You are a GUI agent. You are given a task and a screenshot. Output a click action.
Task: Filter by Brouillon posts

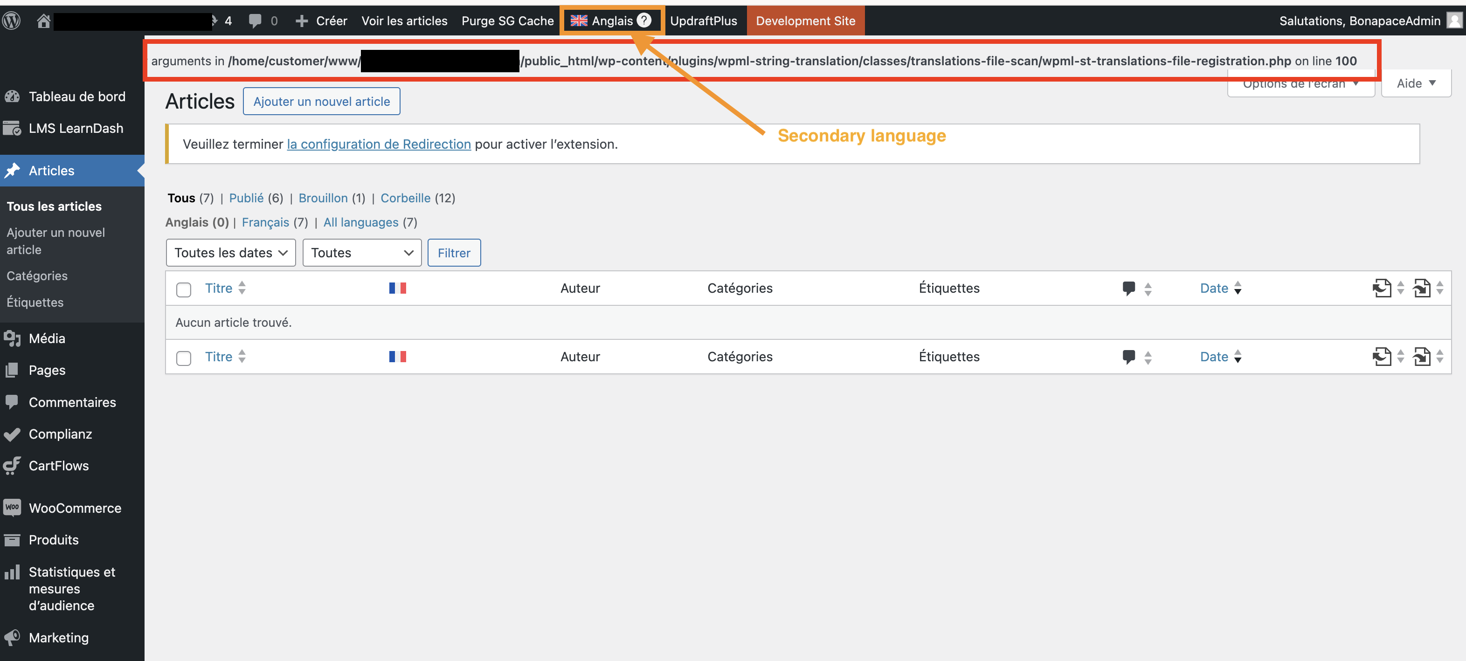pyautogui.click(x=323, y=198)
